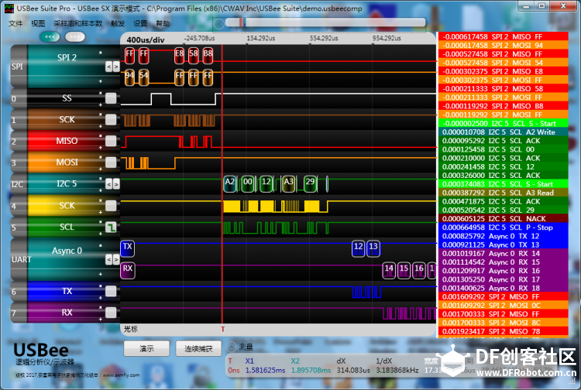Click the E8 decoded byte bubble on SPI 2
Viewport: 581px width, 390px height.
pos(180,56)
